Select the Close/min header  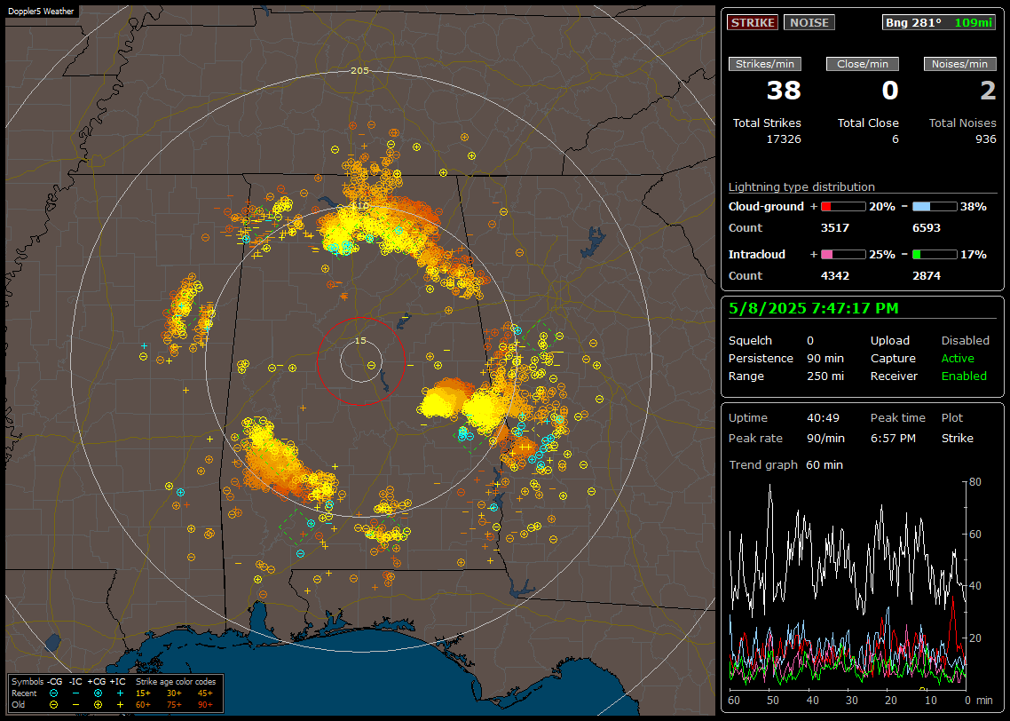pyautogui.click(x=863, y=64)
